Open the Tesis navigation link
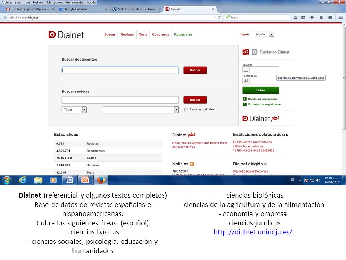Viewport: 346px width, 260px height. pyautogui.click(x=143, y=35)
